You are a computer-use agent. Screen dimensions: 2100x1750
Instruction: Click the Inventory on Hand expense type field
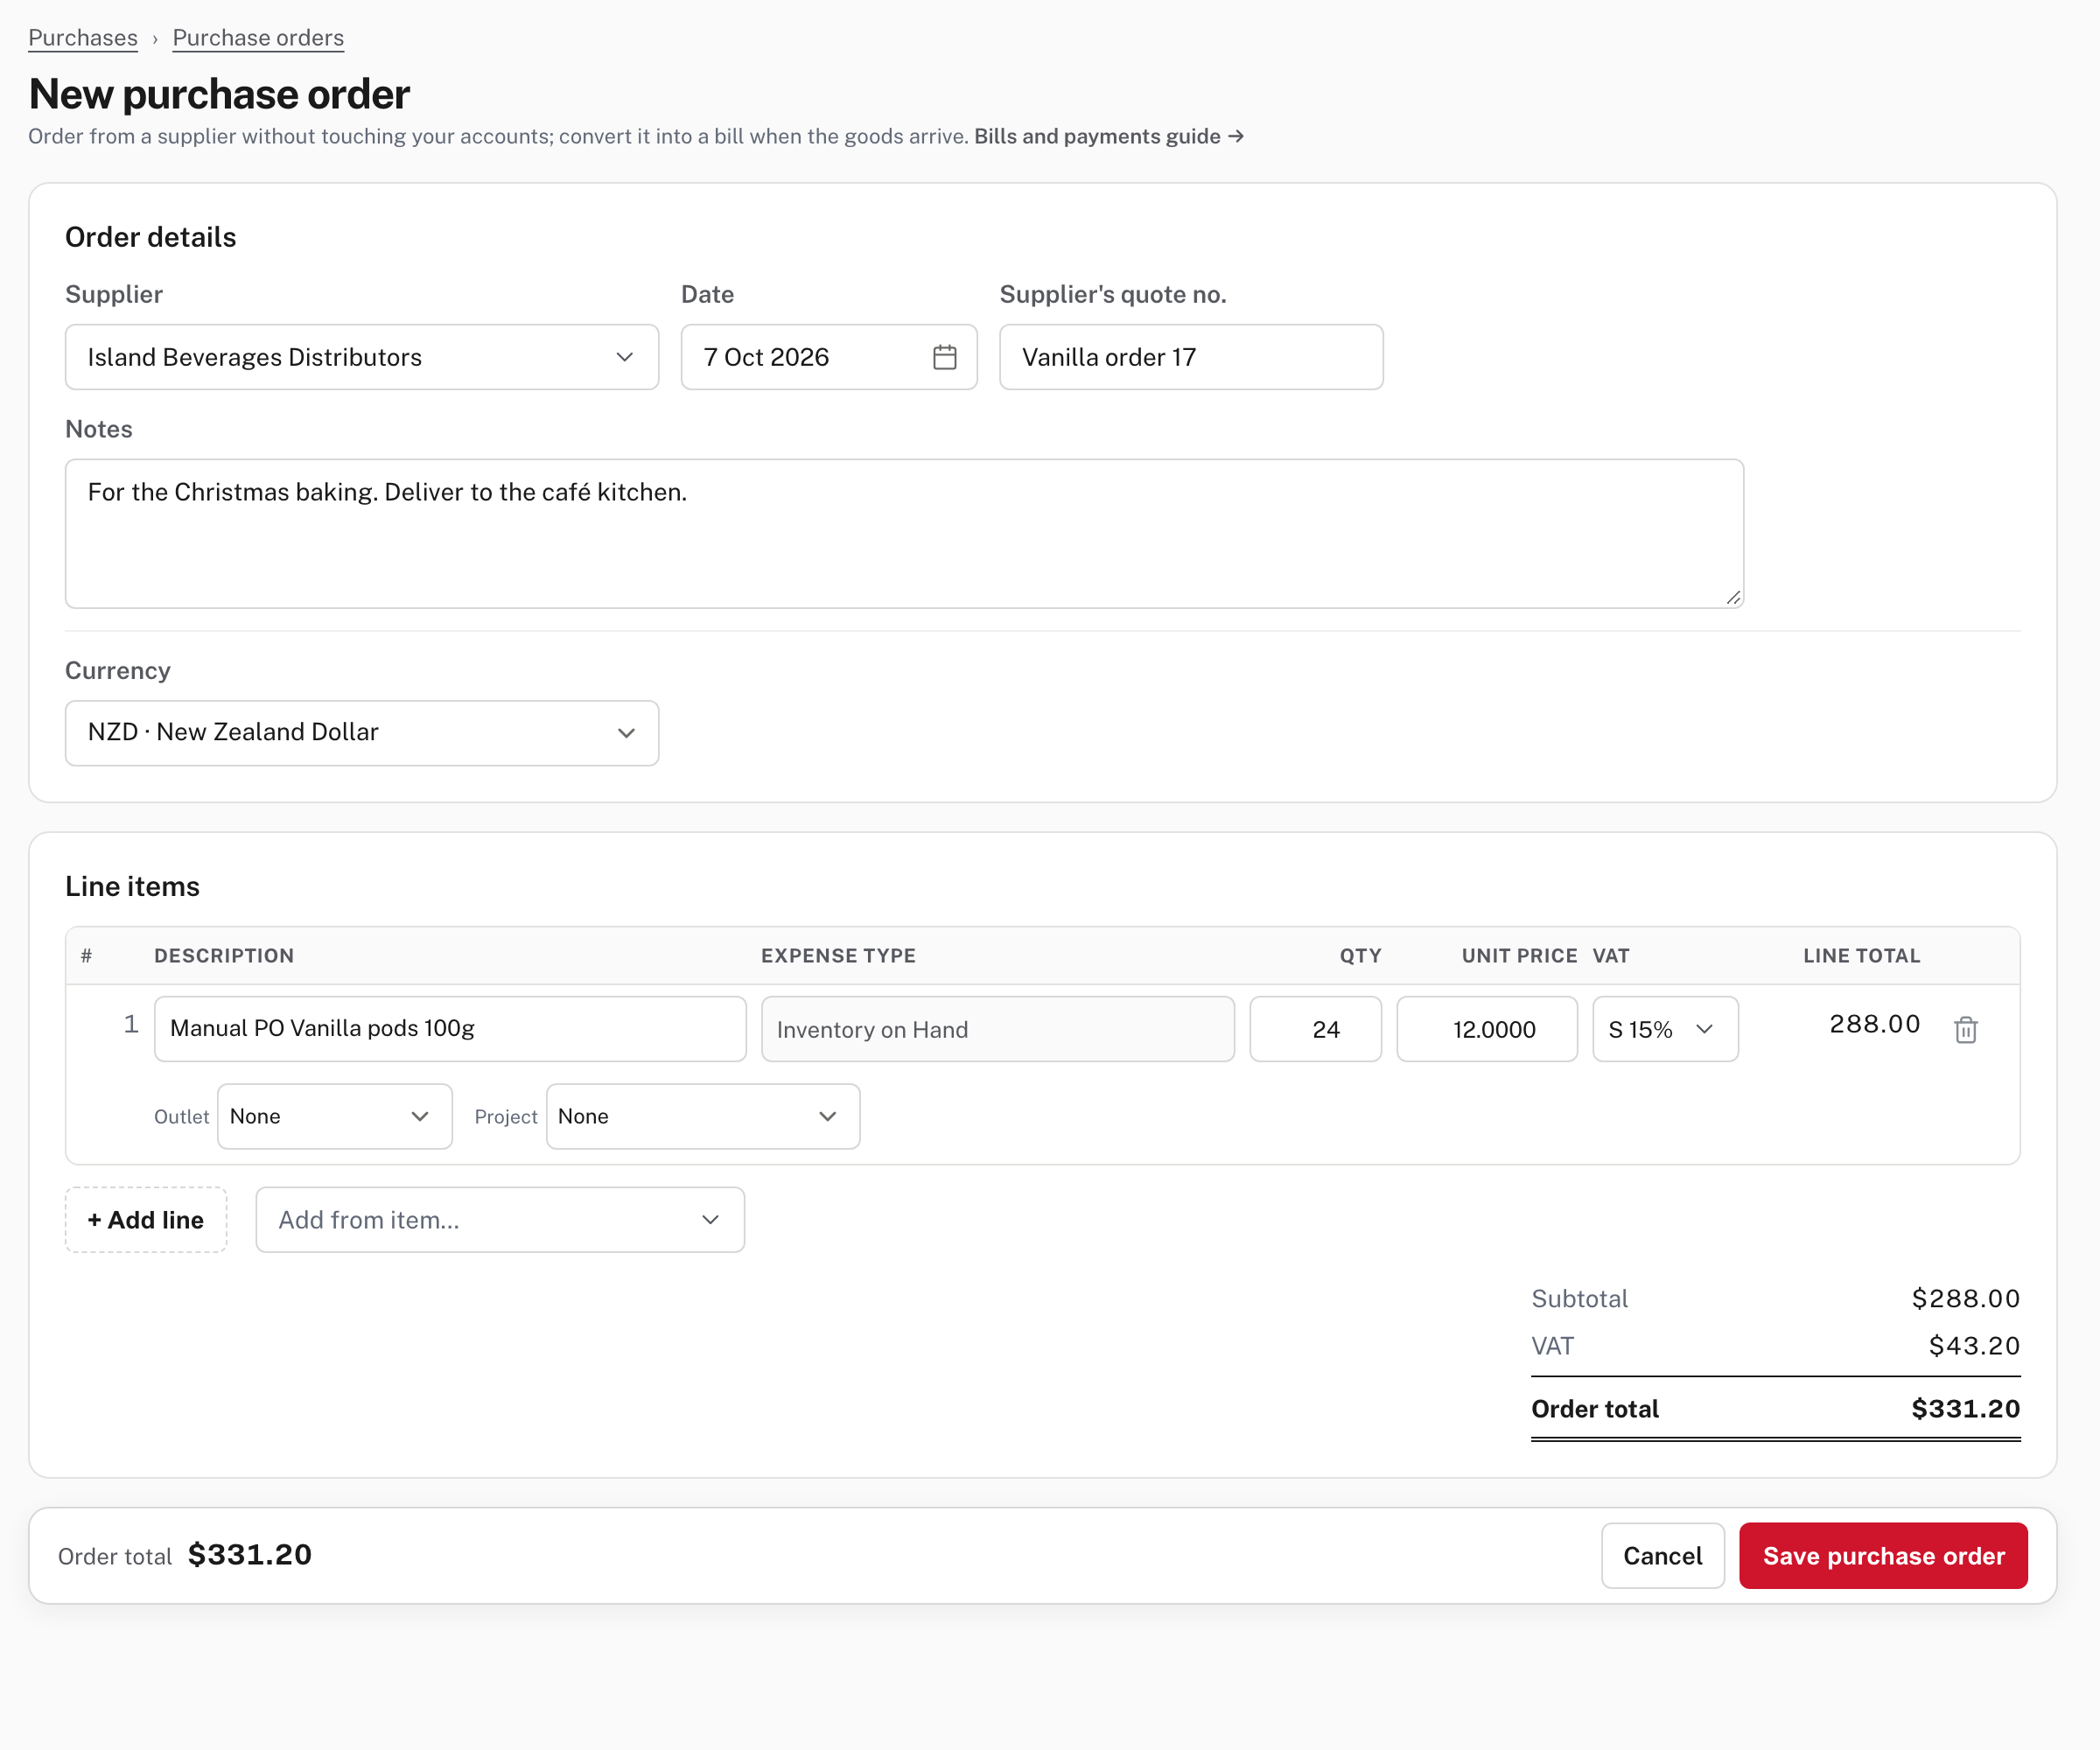tap(998, 1029)
